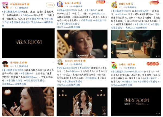The image size is (163, 117).
Task: Play the drinking glass on table video
Action: pyautogui.click(x=136, y=44)
